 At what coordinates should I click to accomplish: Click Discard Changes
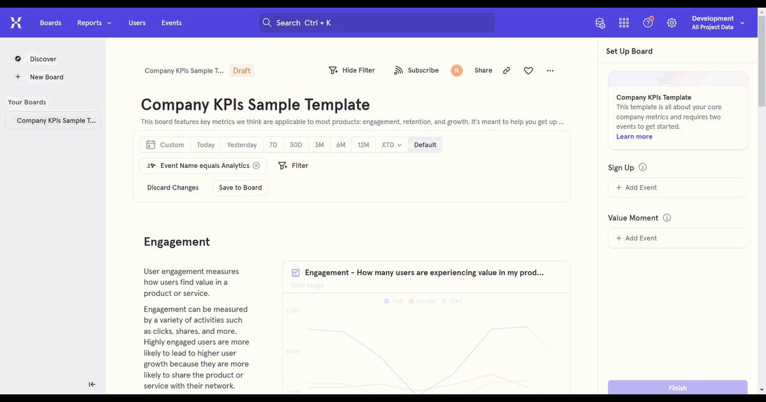(173, 188)
